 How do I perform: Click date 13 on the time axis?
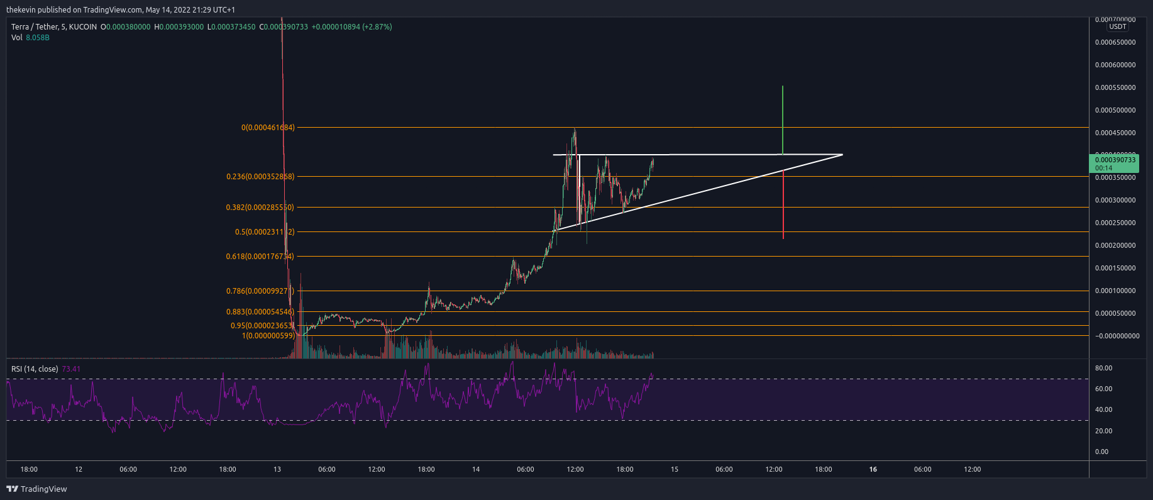tap(277, 470)
